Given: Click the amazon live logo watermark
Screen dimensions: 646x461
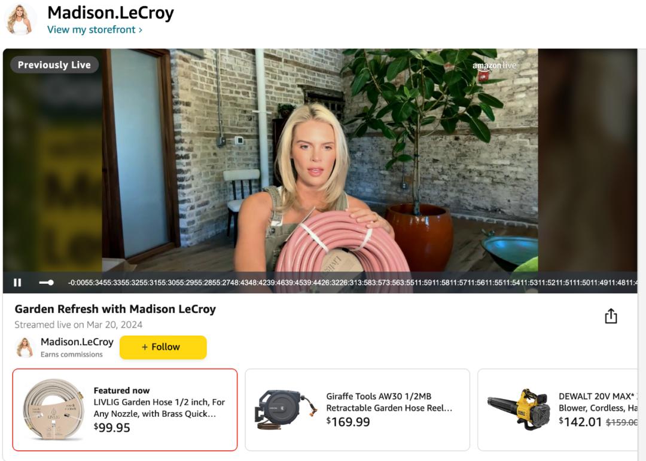Looking at the screenshot, I should (x=494, y=66).
